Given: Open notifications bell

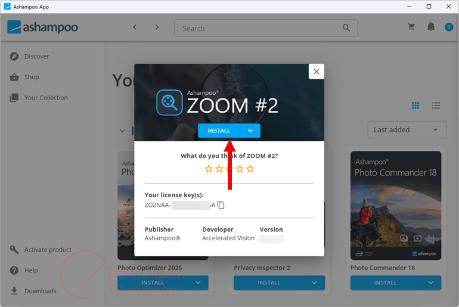Looking at the screenshot, I should pos(431,27).
